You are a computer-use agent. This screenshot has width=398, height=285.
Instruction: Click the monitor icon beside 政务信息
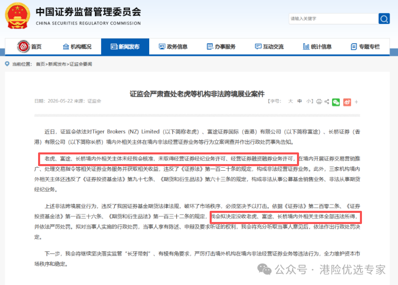coord(161,47)
